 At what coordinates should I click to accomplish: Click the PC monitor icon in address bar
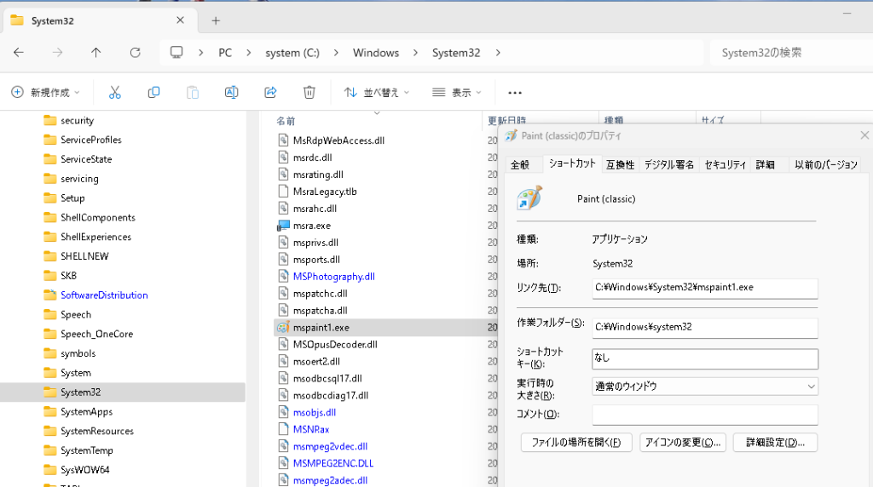click(x=176, y=52)
